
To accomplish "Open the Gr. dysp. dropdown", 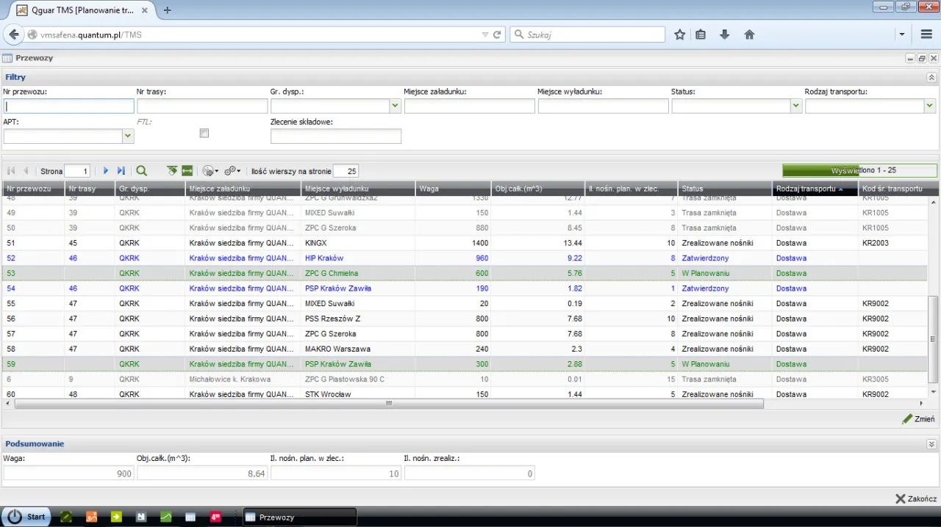I will (x=396, y=106).
